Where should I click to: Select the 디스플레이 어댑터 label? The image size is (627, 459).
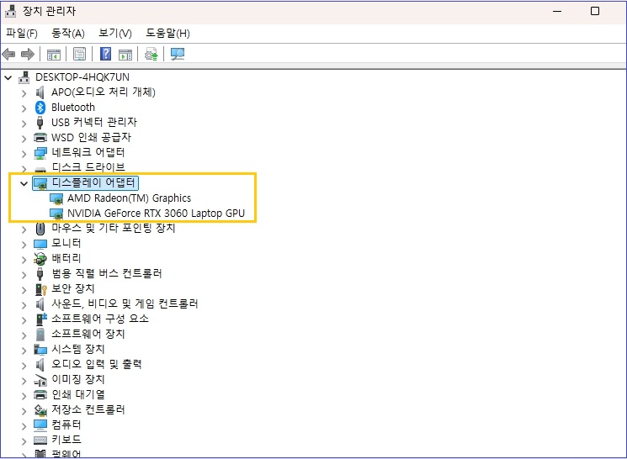tap(93, 182)
